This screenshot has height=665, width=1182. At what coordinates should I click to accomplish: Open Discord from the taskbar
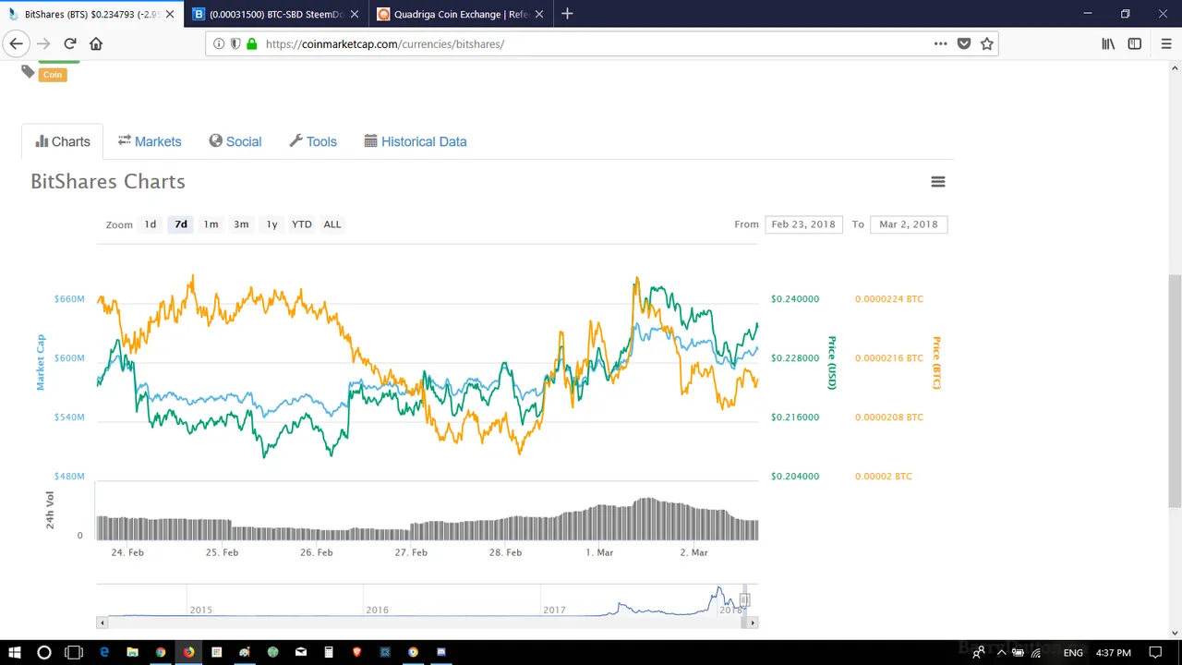[x=441, y=652]
